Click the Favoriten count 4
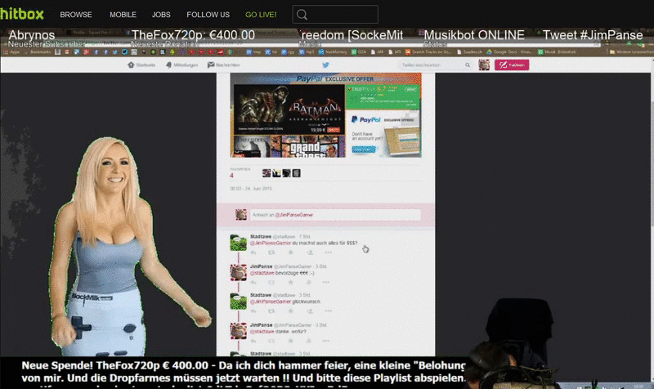This screenshot has width=654, height=389. [231, 176]
